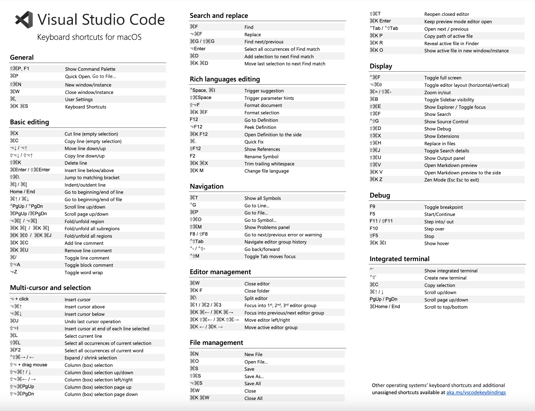Viewport: 535px width, 411px height.
Task: Select the Go to Definition entry
Action: [x=261, y=120]
